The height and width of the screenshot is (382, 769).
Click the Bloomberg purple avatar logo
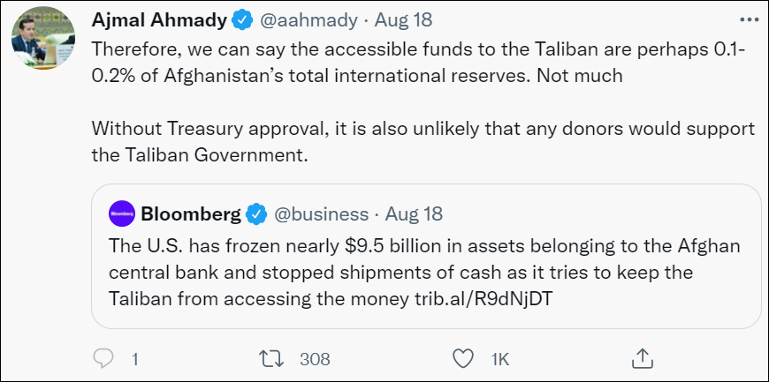click(x=122, y=213)
